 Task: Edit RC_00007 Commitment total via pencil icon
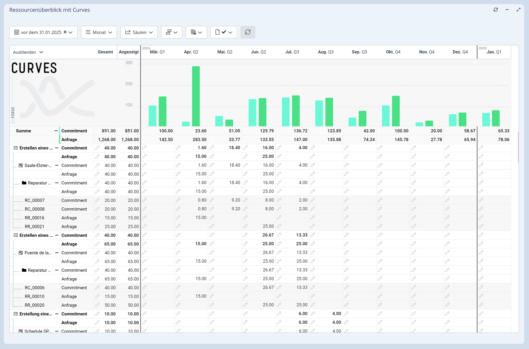[x=97, y=200]
